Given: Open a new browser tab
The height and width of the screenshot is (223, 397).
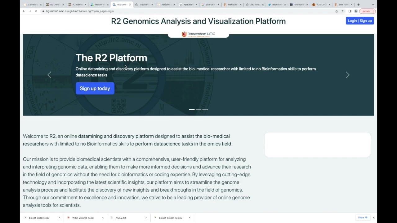Looking at the screenshot, I should pyautogui.click(x=359, y=5).
